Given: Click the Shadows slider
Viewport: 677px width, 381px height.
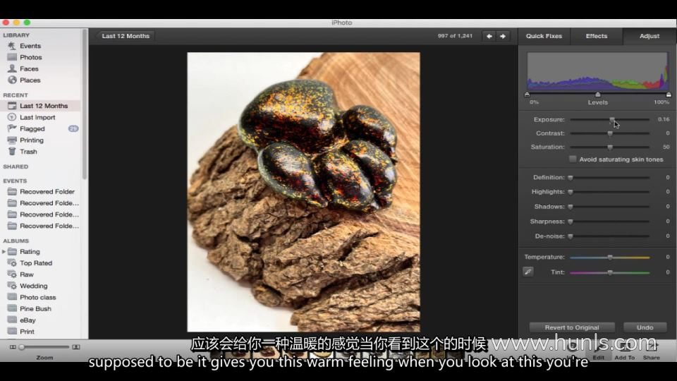Looking at the screenshot, I should coord(609,207).
